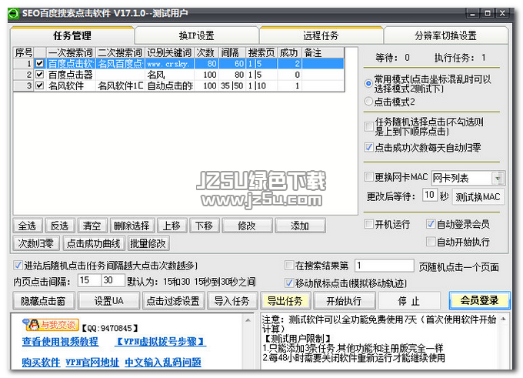
Task: Click scroll-up arrow of the links panel
Action: (x=248, y=320)
